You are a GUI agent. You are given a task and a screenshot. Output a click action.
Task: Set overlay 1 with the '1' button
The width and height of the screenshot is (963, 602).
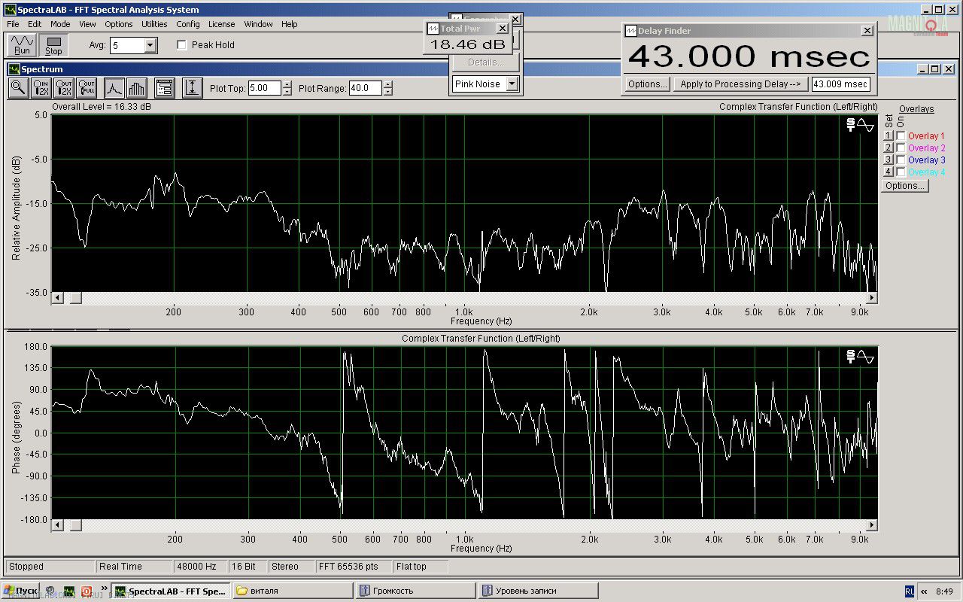pyautogui.click(x=888, y=136)
